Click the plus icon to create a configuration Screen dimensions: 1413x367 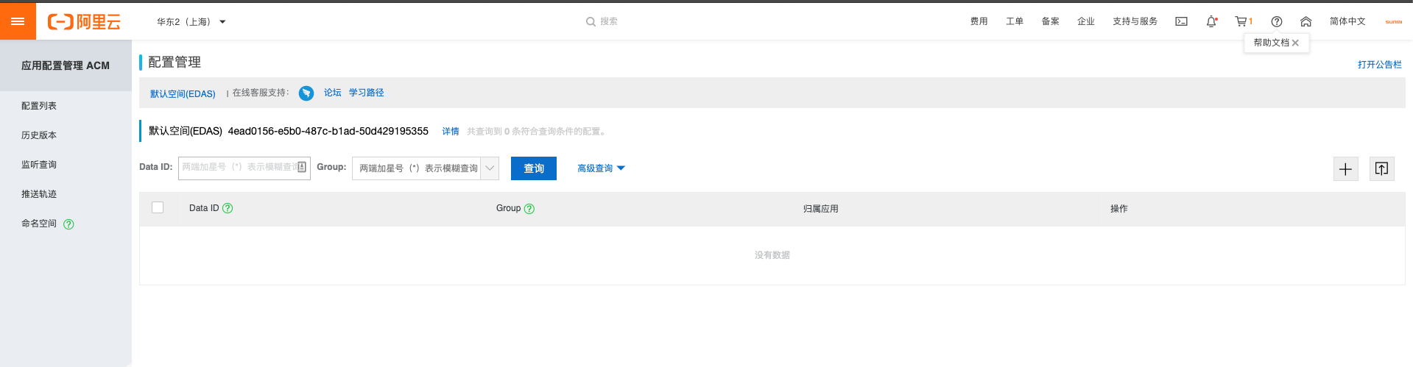point(1345,169)
